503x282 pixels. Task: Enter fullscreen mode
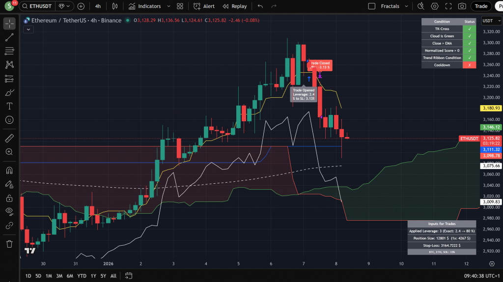(x=448, y=6)
